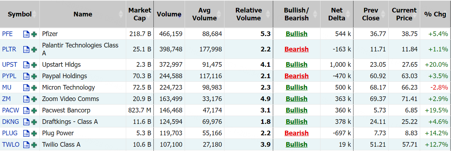Open the document icon for DKNG
Viewport: 451px width, 151px height.
26,122
